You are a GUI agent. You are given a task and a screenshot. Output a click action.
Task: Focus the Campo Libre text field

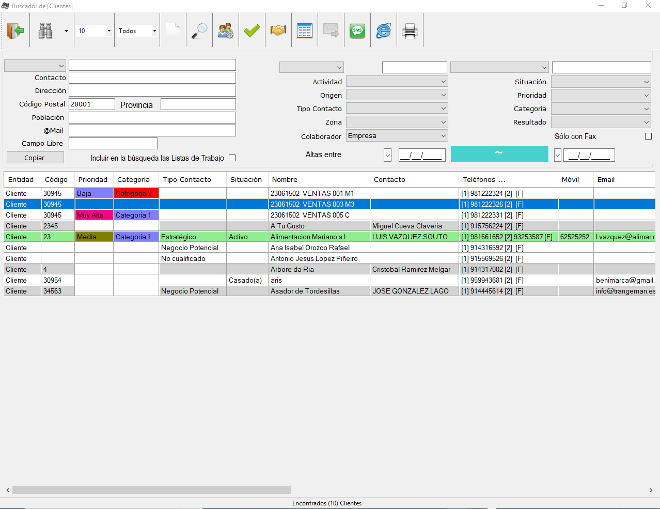113,143
